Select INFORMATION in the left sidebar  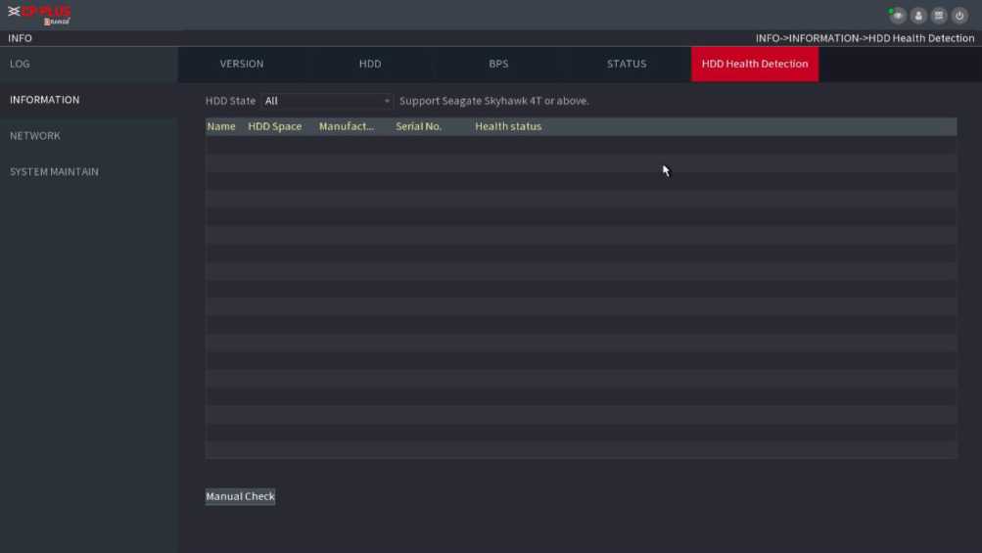click(45, 100)
